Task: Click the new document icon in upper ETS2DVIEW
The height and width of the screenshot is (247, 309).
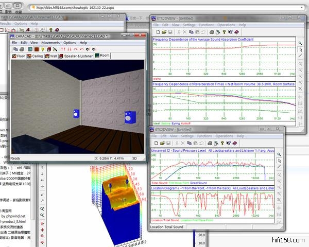Action: point(158,31)
